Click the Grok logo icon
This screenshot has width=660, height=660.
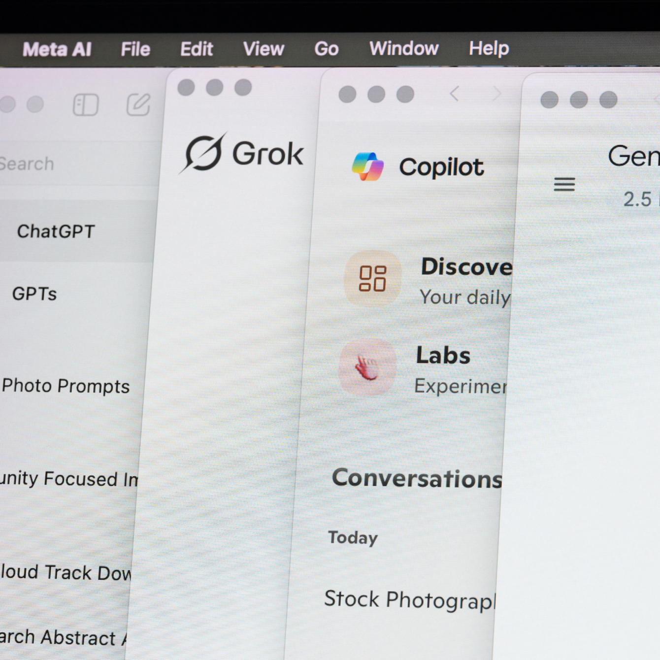(x=202, y=153)
